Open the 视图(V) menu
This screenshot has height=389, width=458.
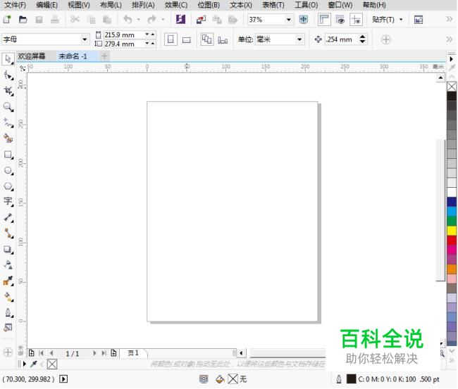coord(79,5)
